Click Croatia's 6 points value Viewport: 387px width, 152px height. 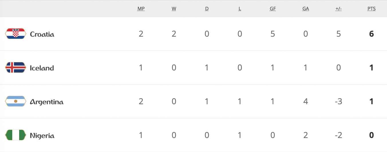pyautogui.click(x=371, y=34)
